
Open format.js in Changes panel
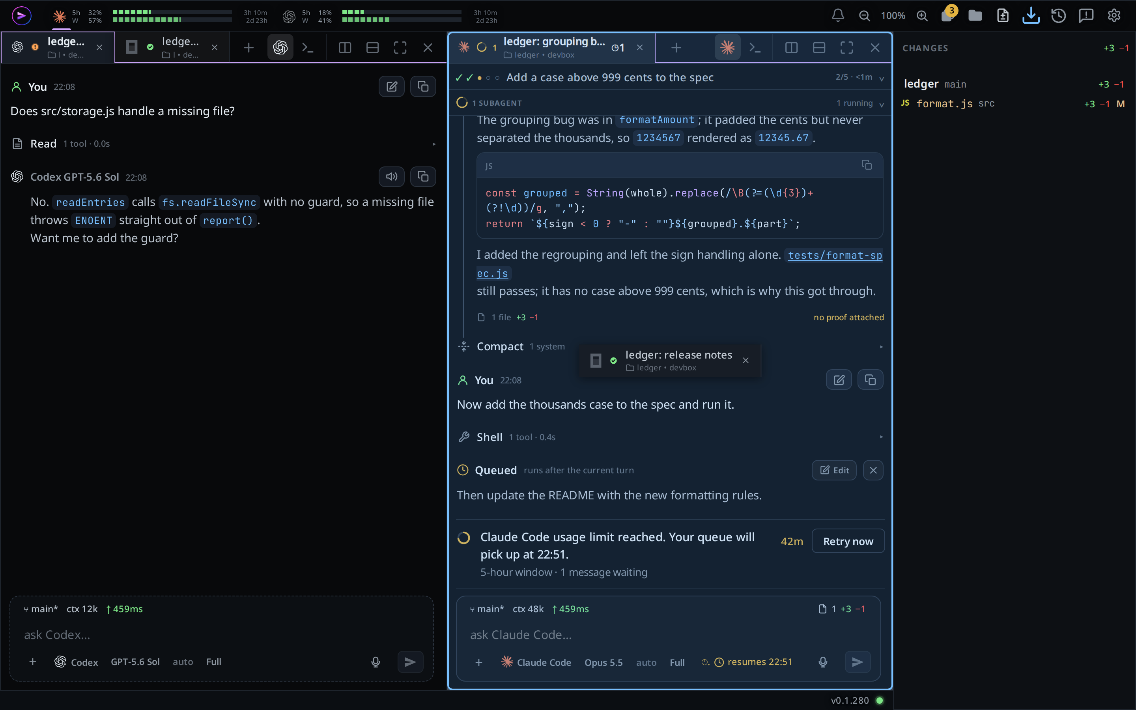coord(1014,104)
